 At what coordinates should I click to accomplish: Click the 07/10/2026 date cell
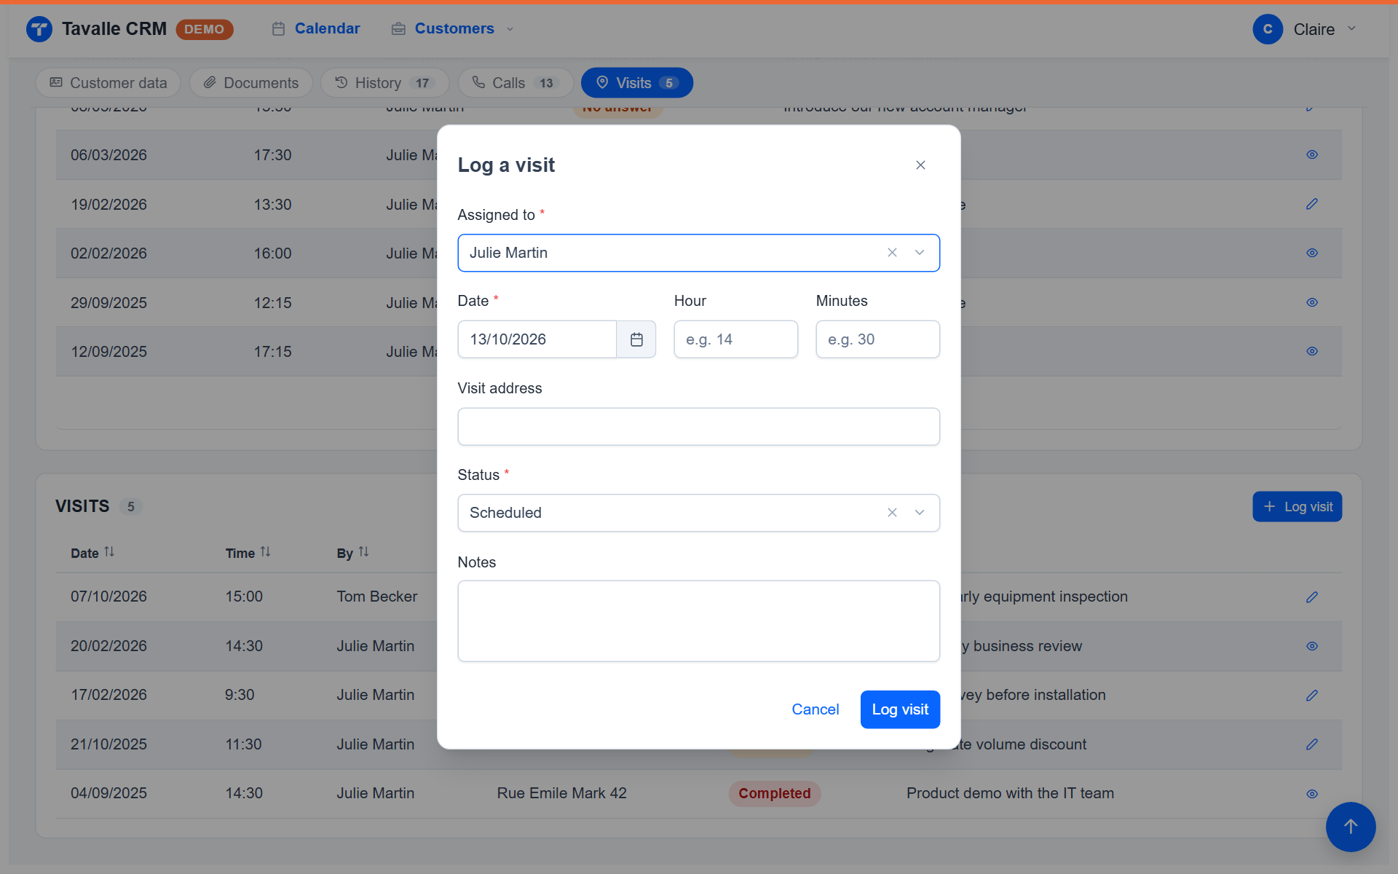(x=108, y=597)
